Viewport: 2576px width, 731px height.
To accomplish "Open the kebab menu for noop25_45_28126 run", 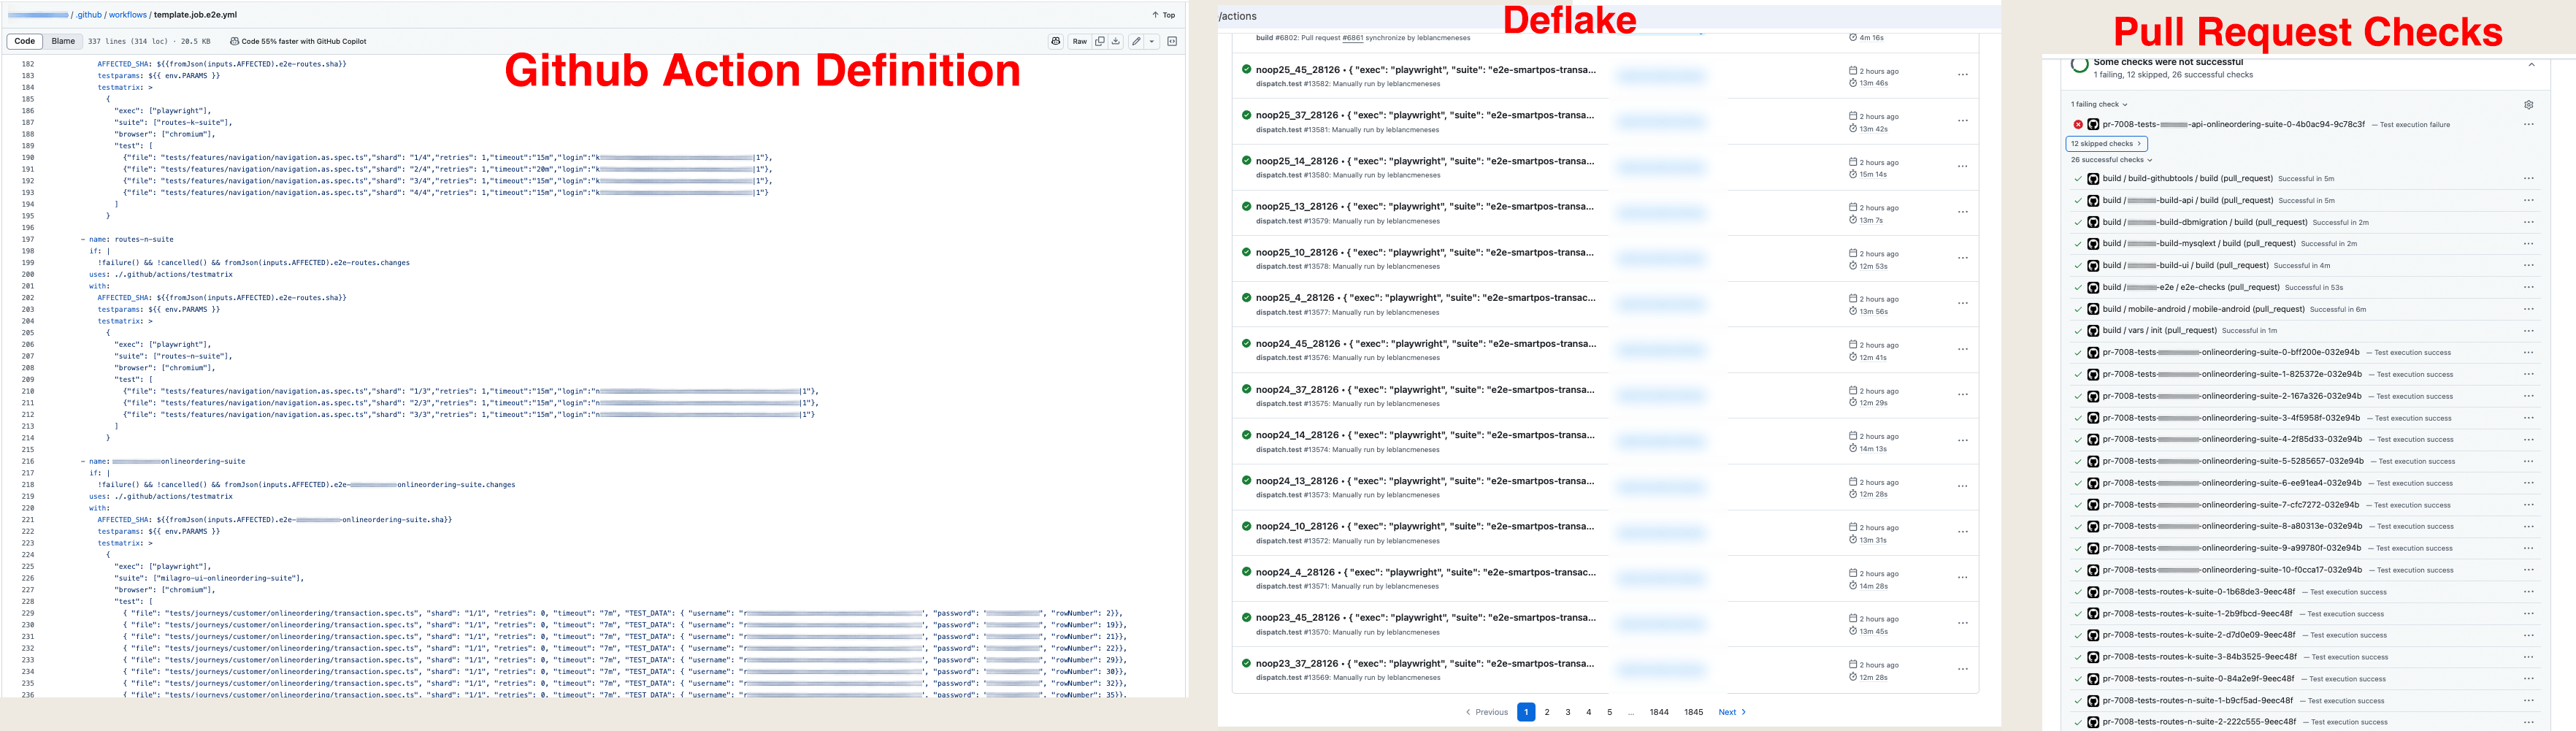I will [x=1963, y=74].
